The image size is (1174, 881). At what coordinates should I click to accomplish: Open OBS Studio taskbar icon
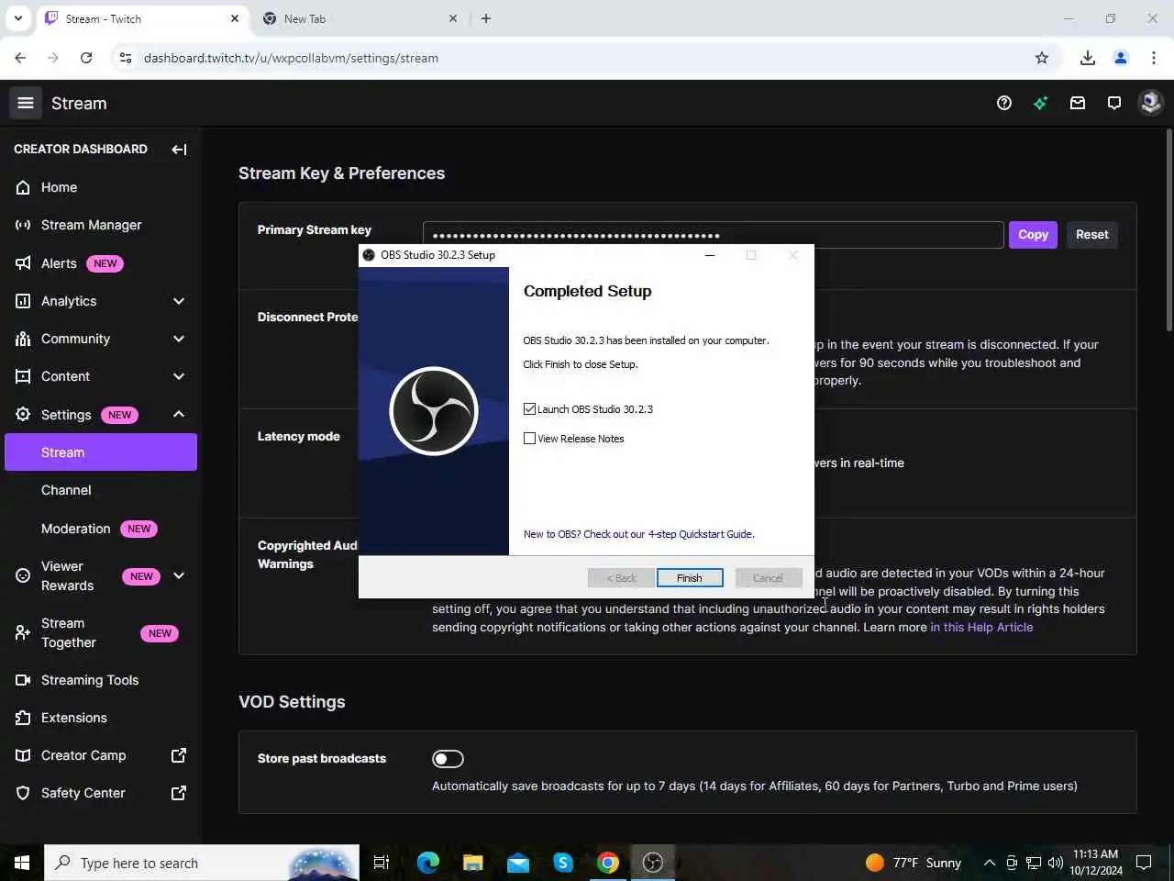[x=653, y=863]
